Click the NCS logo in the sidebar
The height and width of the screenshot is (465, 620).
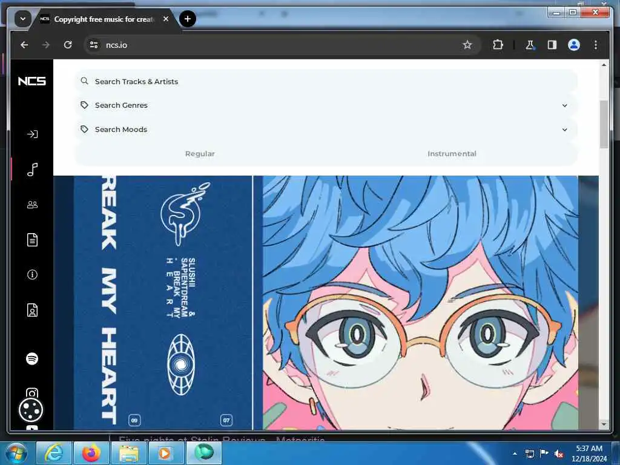[x=32, y=81]
